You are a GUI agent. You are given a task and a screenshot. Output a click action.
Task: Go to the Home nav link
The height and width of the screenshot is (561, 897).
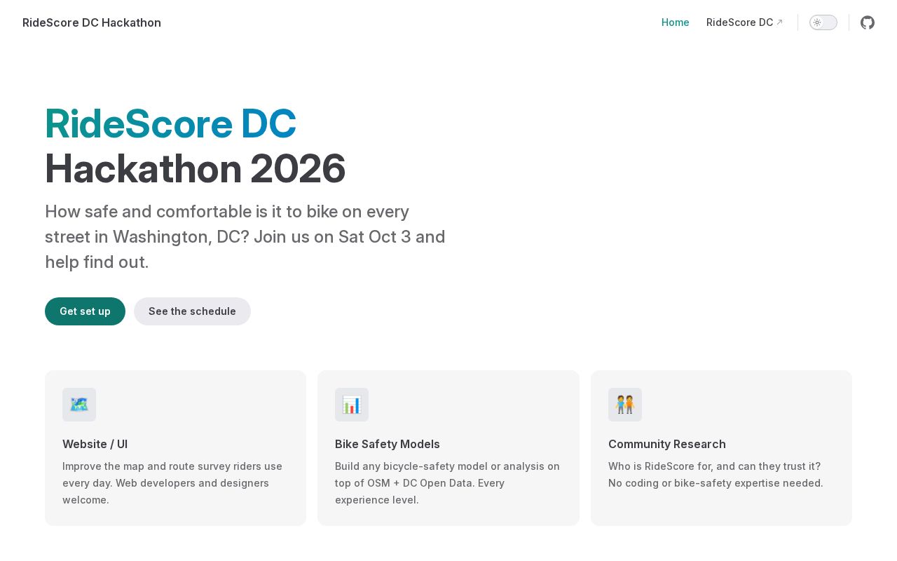(676, 22)
